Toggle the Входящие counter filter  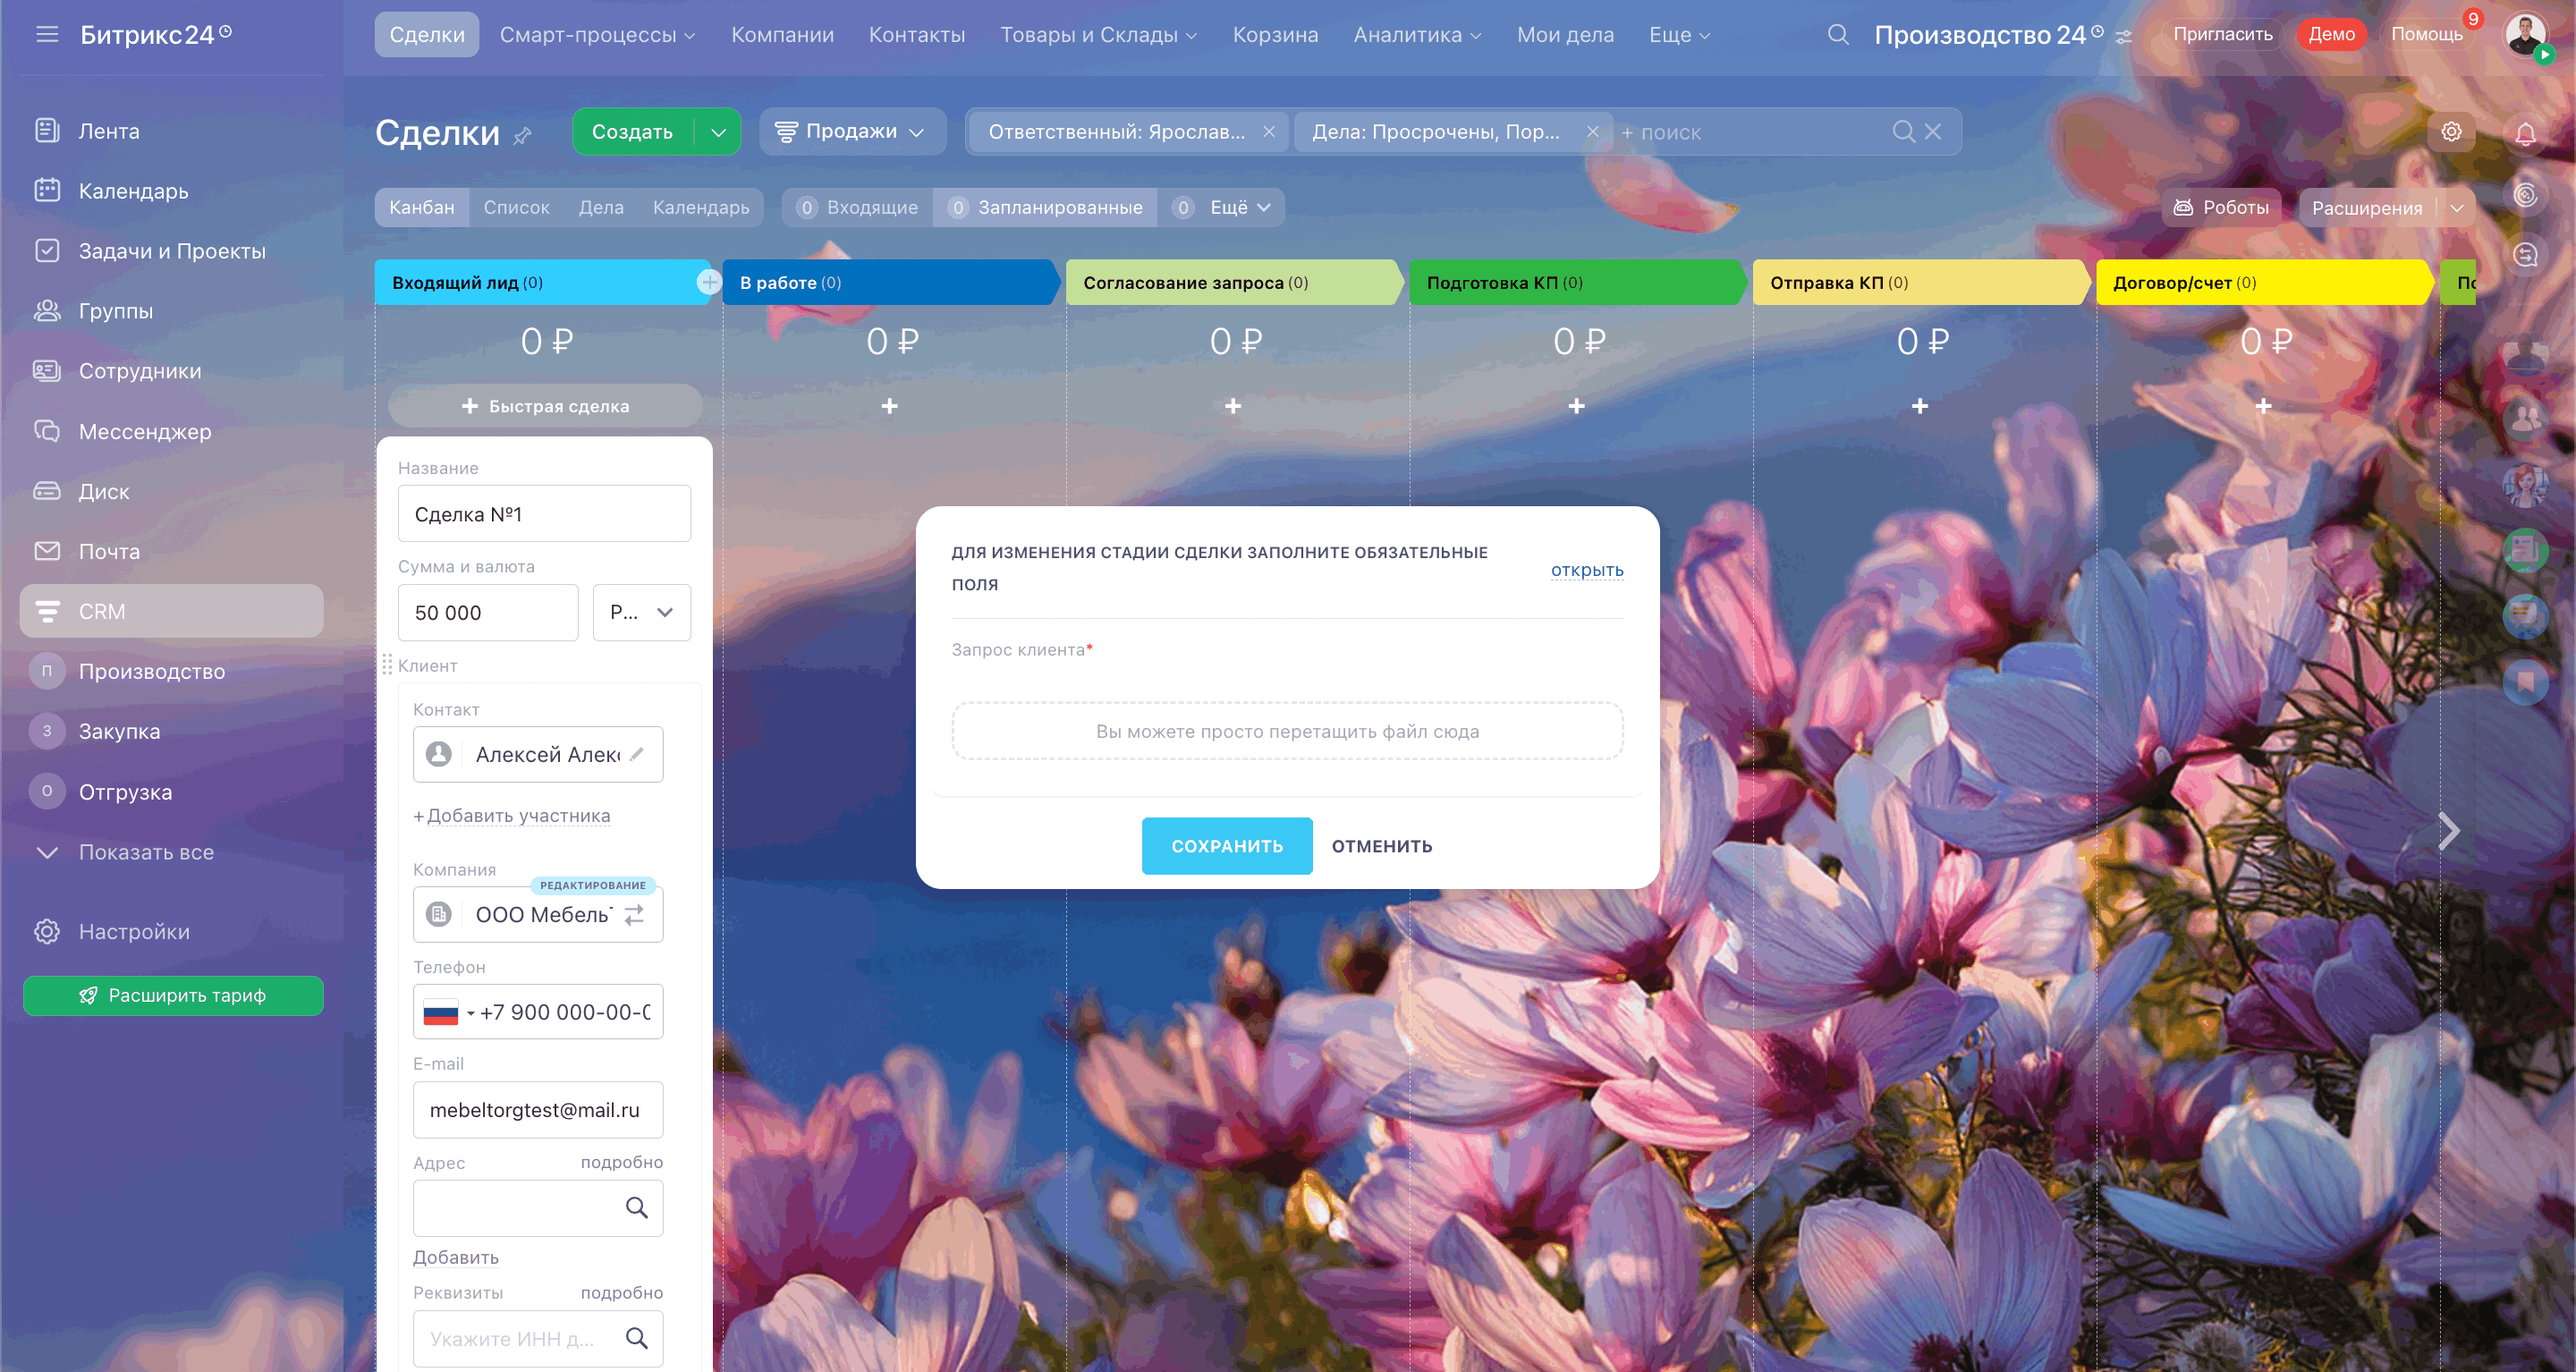[857, 208]
